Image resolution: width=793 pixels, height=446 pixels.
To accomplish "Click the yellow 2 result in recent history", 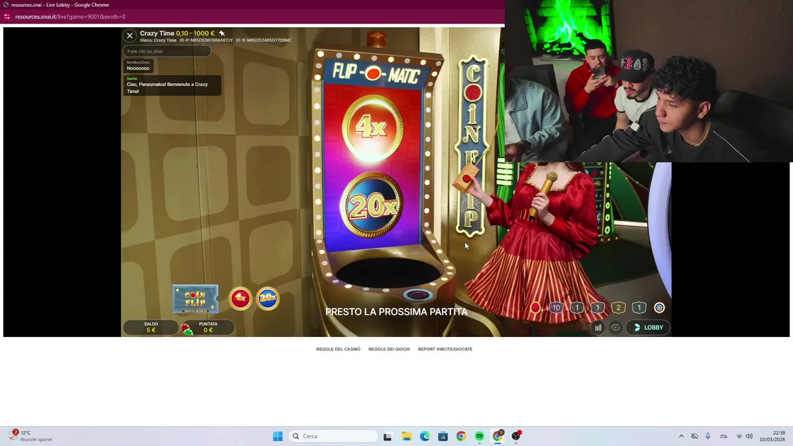I will 618,308.
